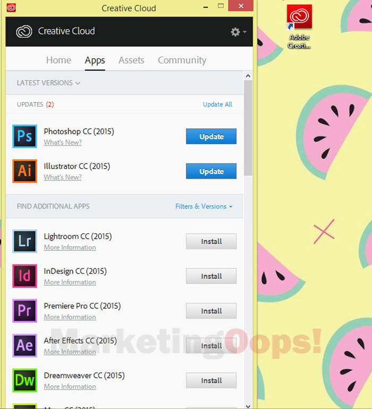
Task: Click the scrollbar down arrow
Action: coord(248,406)
